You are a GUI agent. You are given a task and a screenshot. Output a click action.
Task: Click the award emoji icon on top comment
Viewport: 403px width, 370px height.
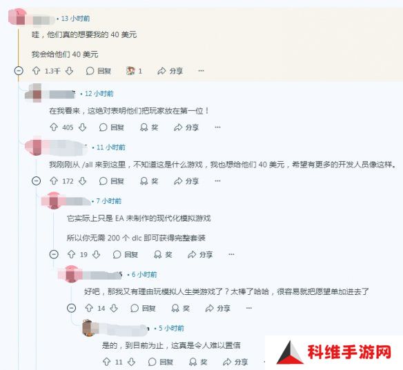pos(131,71)
